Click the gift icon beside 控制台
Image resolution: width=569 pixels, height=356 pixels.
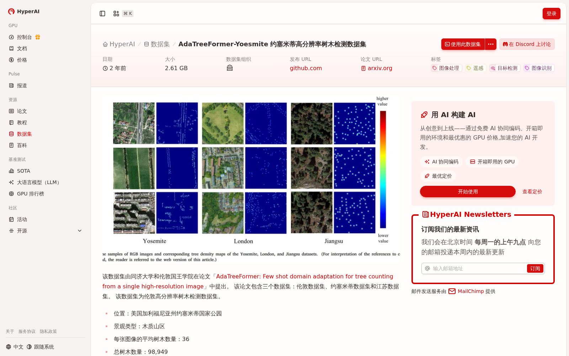pyautogui.click(x=38, y=37)
